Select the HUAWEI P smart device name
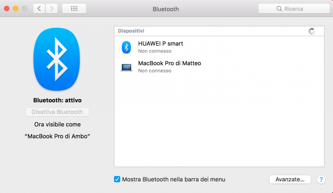This screenshot has width=333, height=193. (x=161, y=44)
